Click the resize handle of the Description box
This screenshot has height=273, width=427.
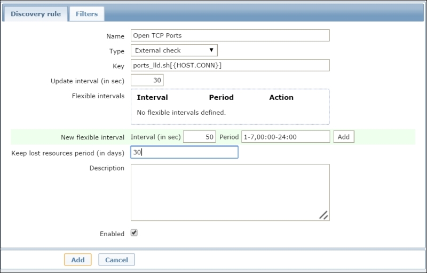323,215
